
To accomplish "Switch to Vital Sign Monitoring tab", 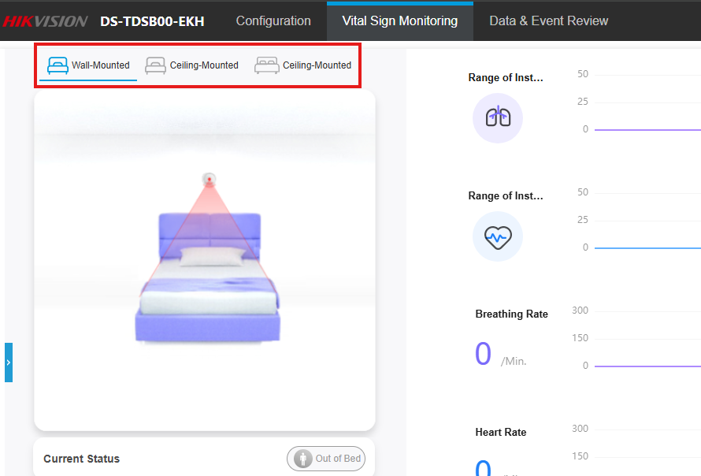I will pyautogui.click(x=400, y=21).
